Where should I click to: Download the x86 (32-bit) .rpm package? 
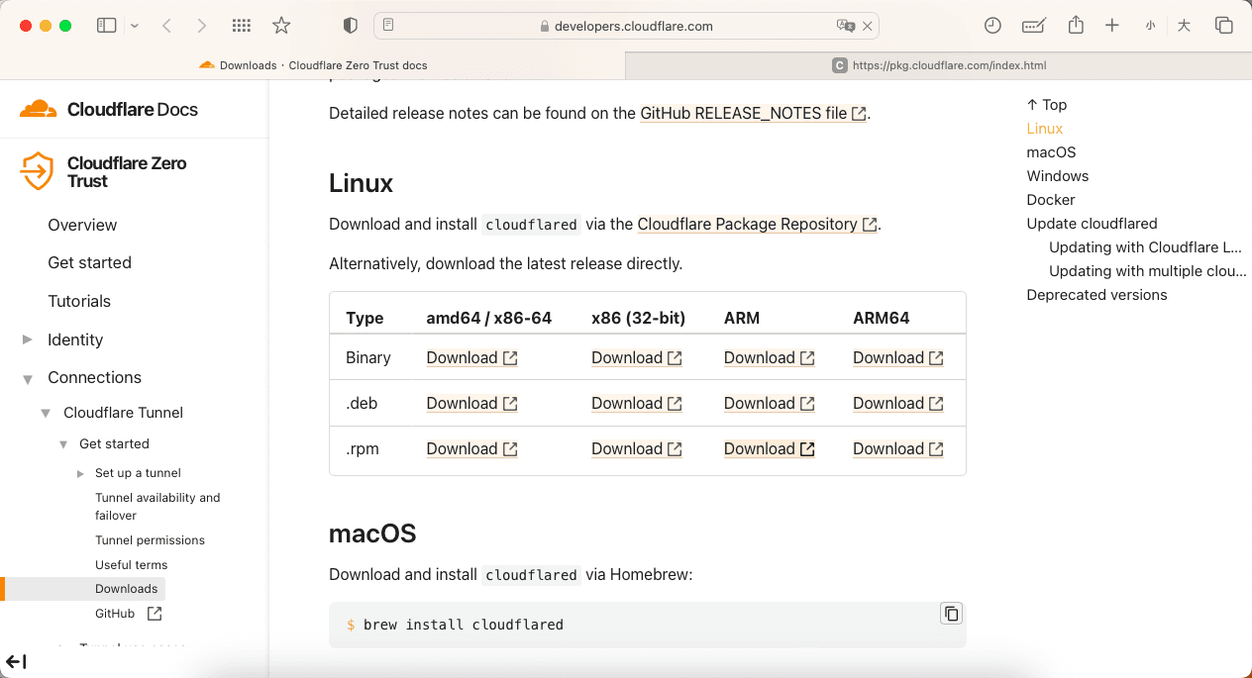pyautogui.click(x=637, y=448)
